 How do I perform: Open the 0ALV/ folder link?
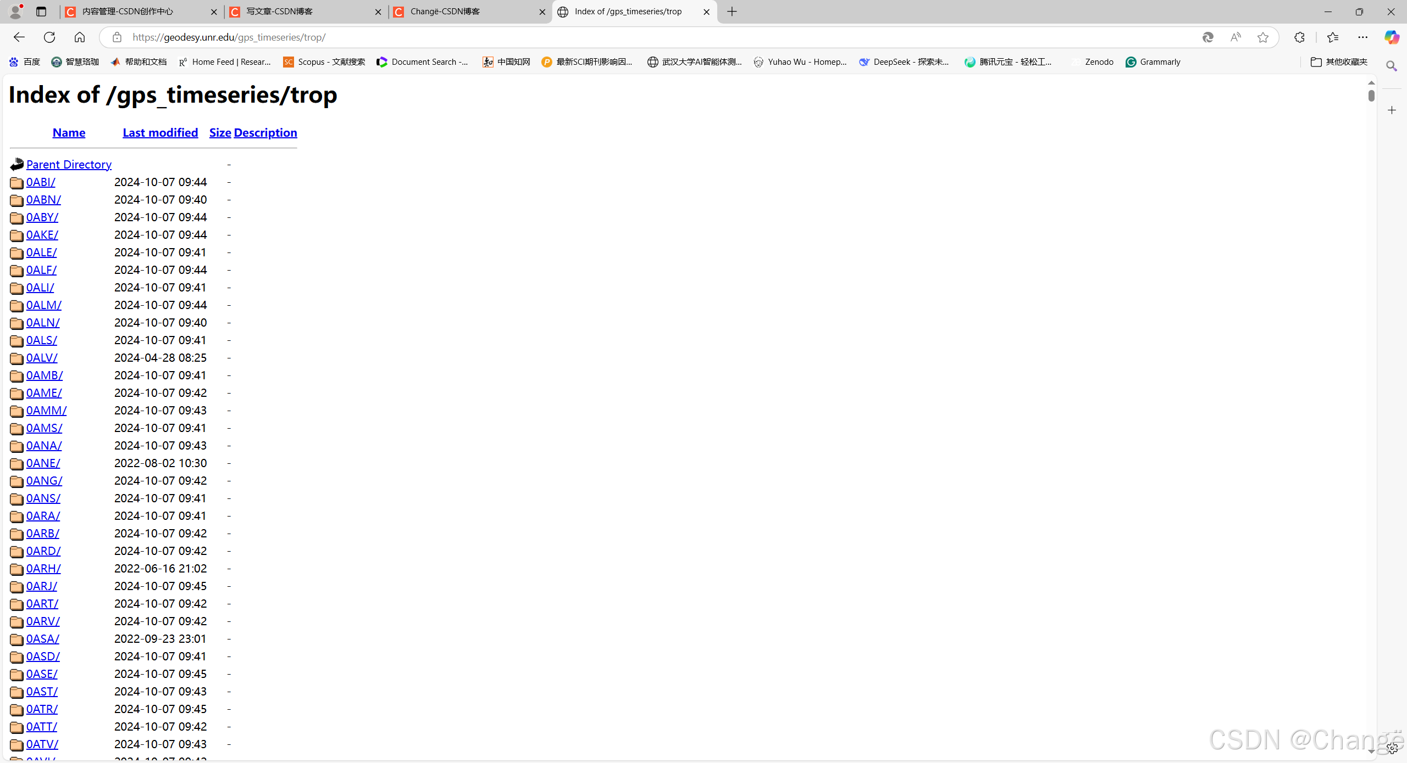[42, 358]
